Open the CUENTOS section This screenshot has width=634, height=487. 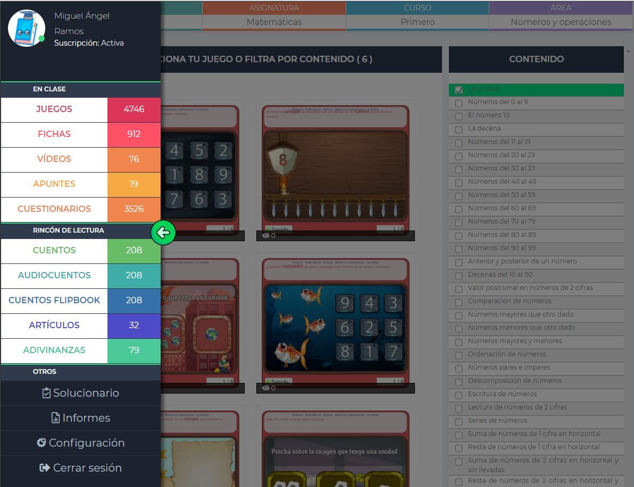pyautogui.click(x=54, y=251)
